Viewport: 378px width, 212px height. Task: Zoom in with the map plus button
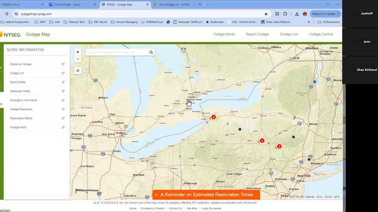pos(78,52)
